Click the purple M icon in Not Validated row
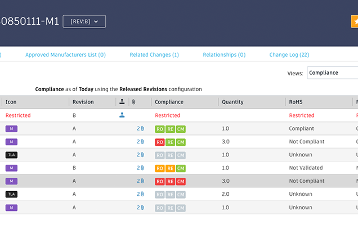The height and width of the screenshot is (225, 358). point(12,168)
